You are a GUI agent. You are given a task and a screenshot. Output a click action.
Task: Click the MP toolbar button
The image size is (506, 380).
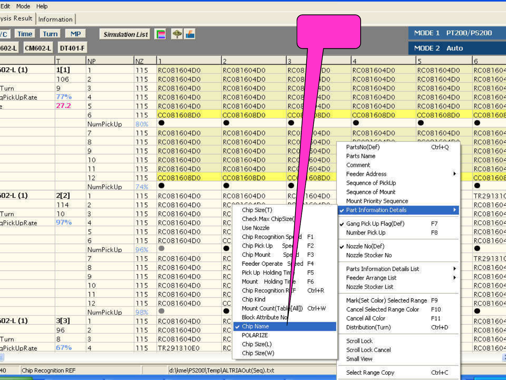tap(76, 34)
